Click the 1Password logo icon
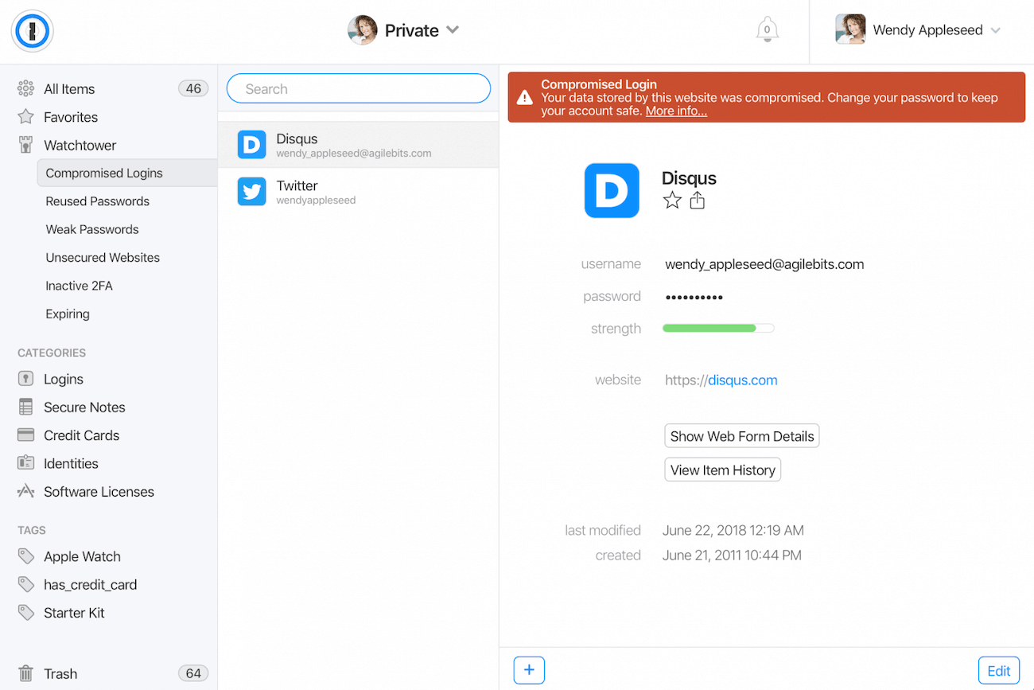The width and height of the screenshot is (1034, 690). pyautogui.click(x=32, y=32)
